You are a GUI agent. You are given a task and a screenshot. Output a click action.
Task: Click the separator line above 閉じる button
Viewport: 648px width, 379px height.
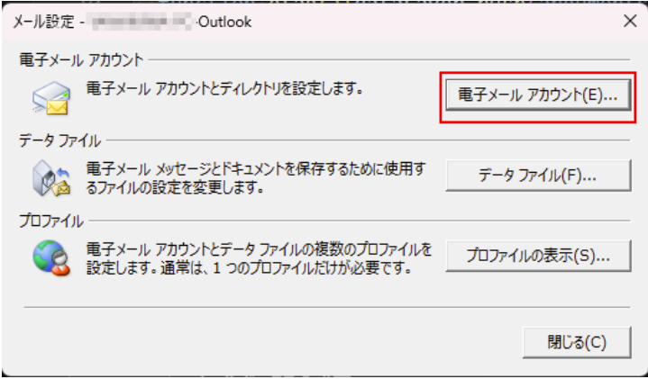[327, 307]
